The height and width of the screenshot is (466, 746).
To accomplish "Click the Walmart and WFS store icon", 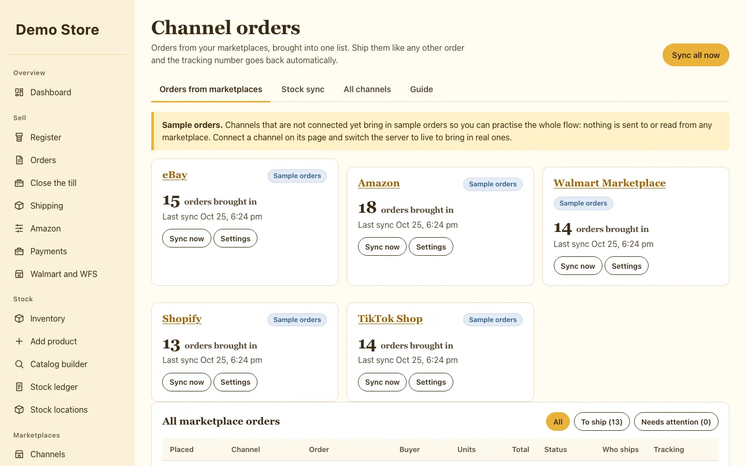I will [19, 274].
